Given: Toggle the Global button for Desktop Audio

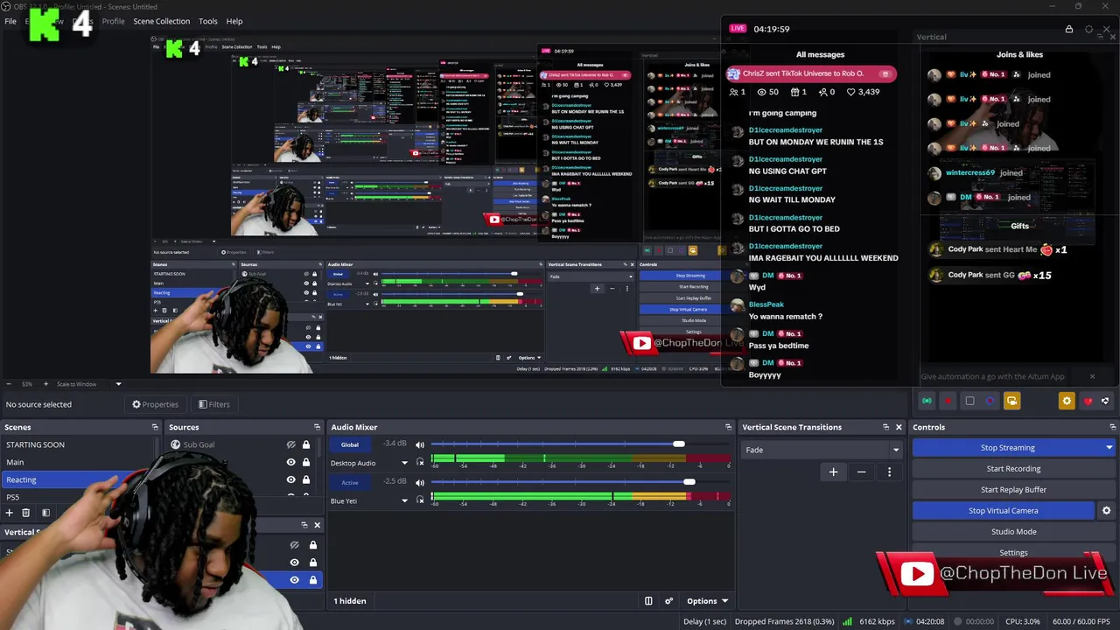Looking at the screenshot, I should coord(349,444).
